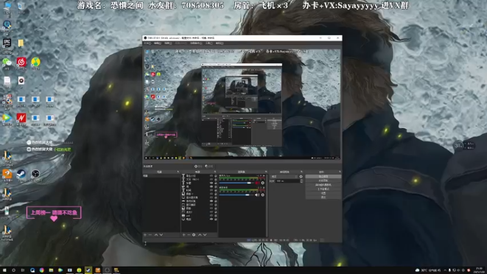The width and height of the screenshot is (487, 274).
Task: Open the 帮助 (Help) menu in OBS
Action: (x=219, y=43)
